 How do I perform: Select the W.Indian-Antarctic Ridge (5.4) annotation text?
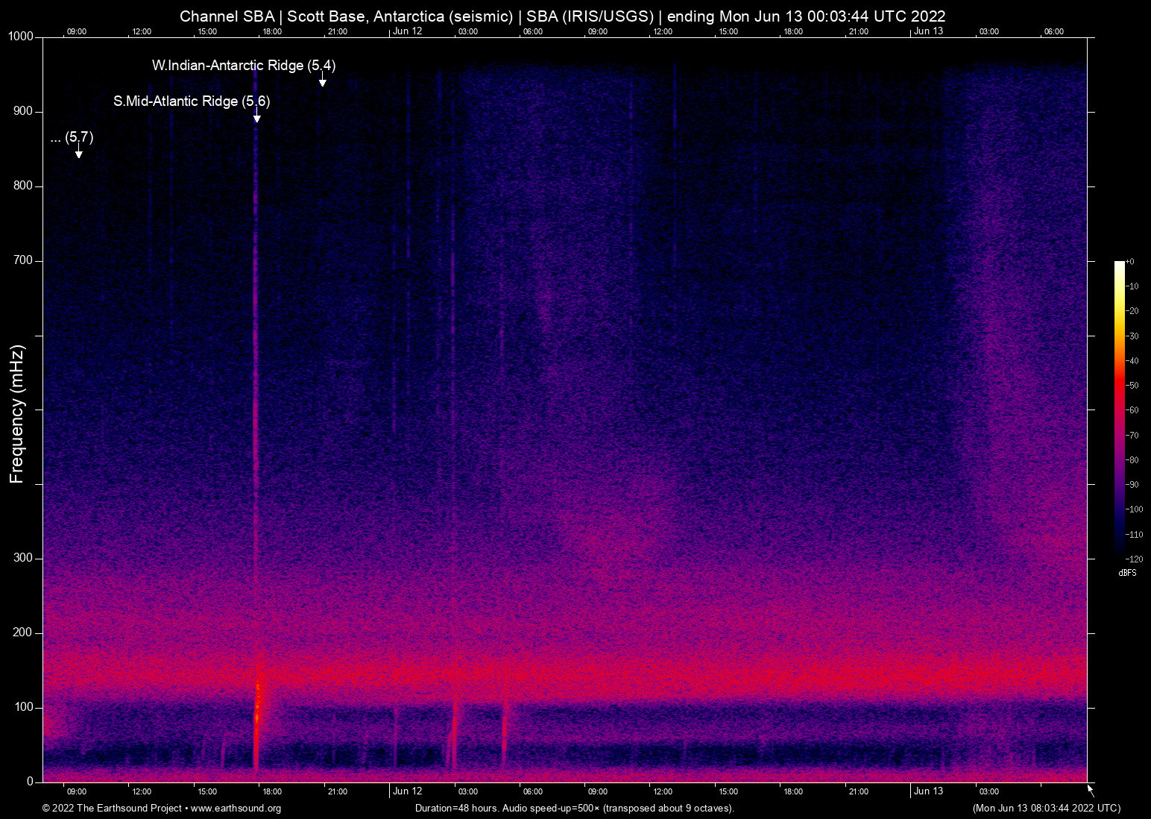pyautogui.click(x=243, y=66)
